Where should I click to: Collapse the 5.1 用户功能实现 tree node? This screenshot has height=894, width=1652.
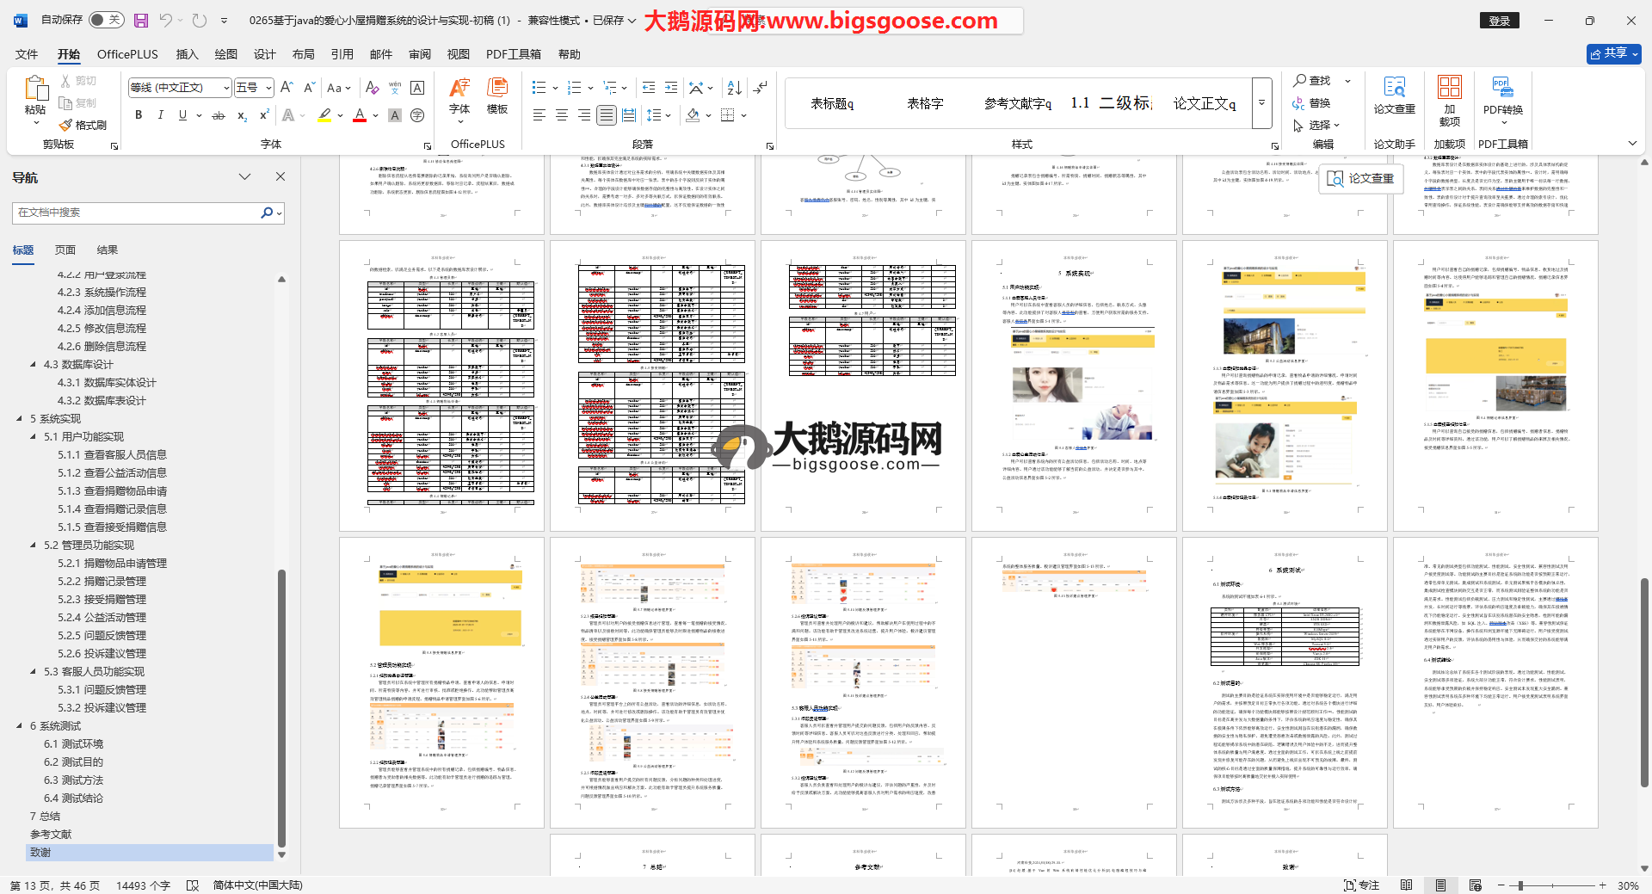pyautogui.click(x=34, y=437)
